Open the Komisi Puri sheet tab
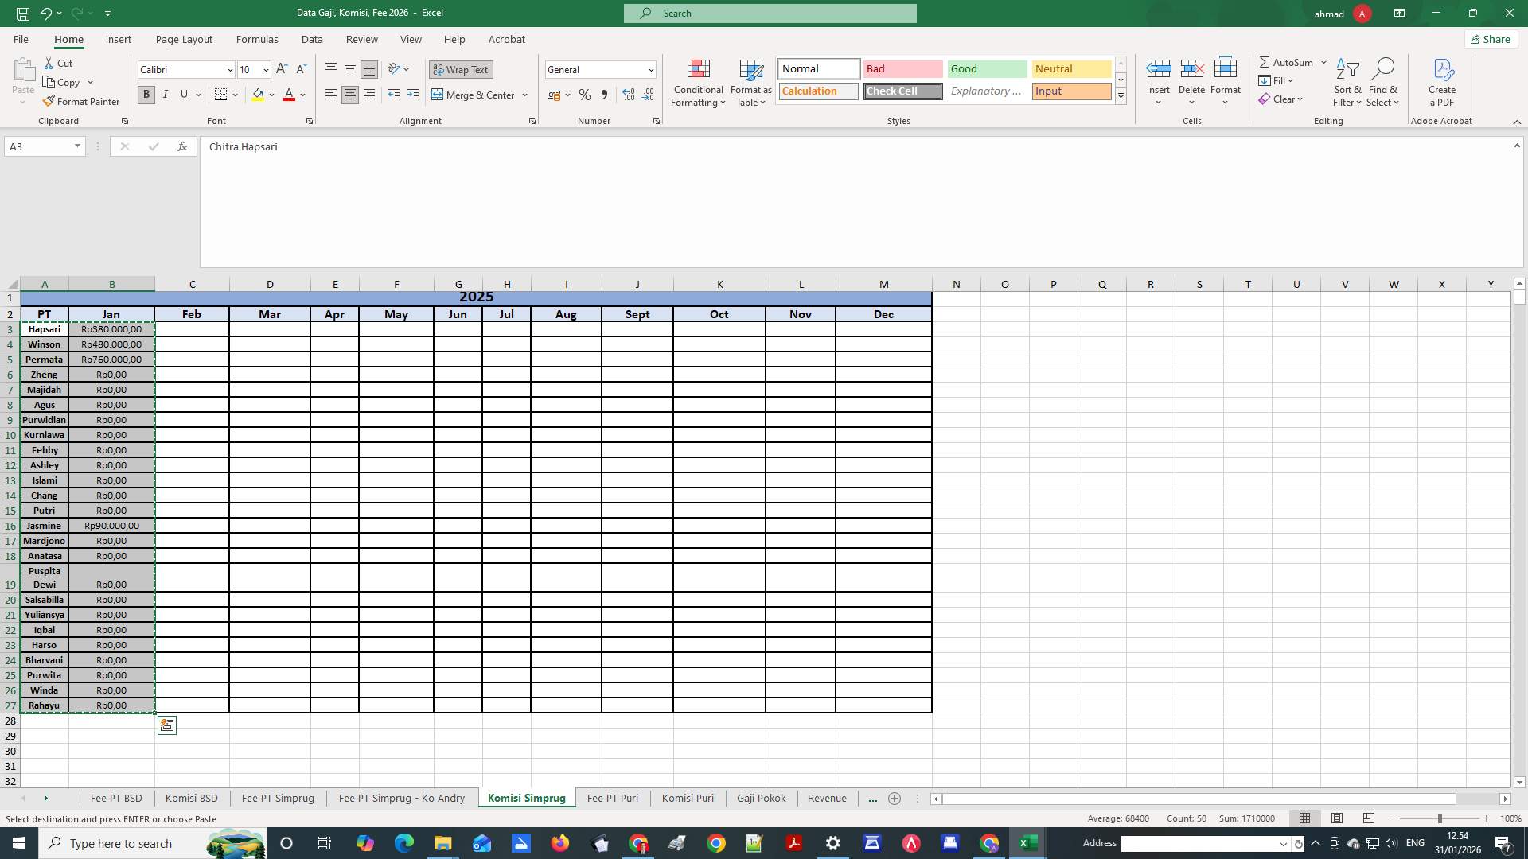Screen dimensions: 1528x859 pyautogui.click(x=687, y=798)
